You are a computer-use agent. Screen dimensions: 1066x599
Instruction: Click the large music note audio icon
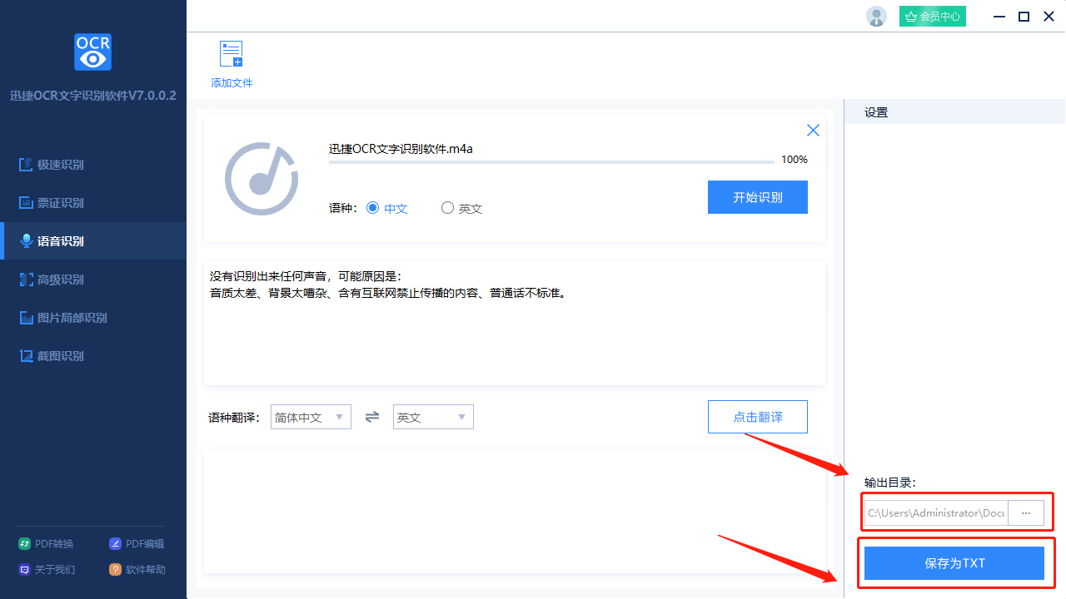pos(262,179)
